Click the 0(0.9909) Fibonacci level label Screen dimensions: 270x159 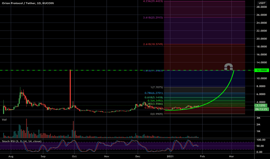[x=156, y=114]
